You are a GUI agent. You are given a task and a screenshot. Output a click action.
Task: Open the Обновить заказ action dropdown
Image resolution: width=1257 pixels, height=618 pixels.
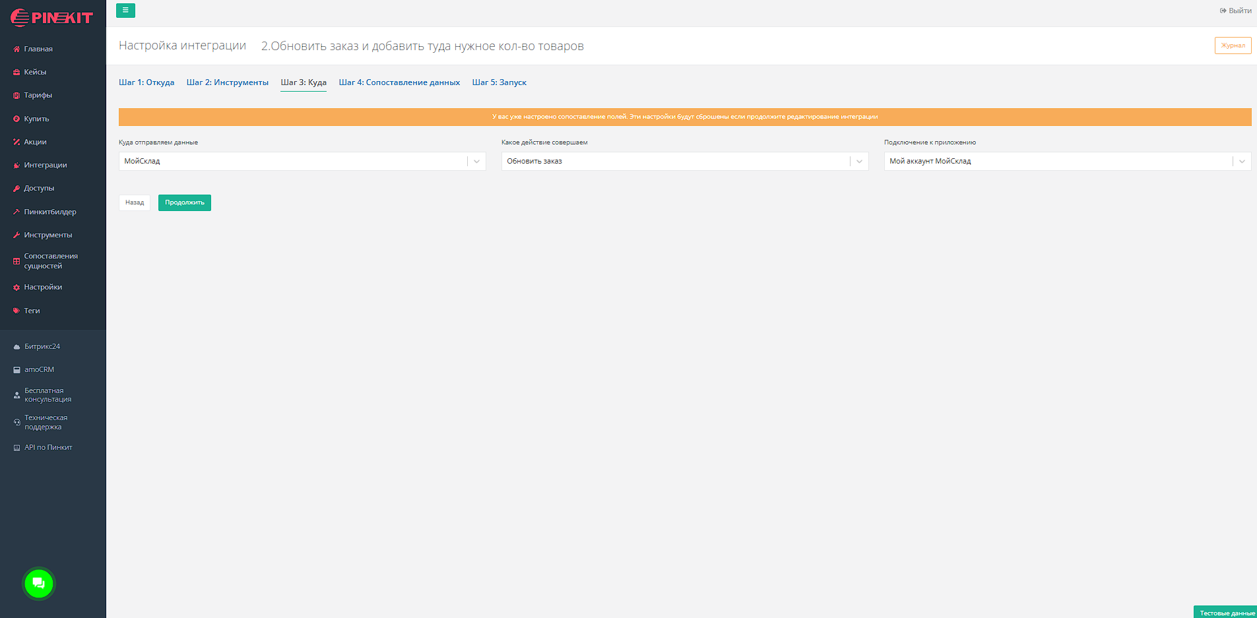point(859,162)
